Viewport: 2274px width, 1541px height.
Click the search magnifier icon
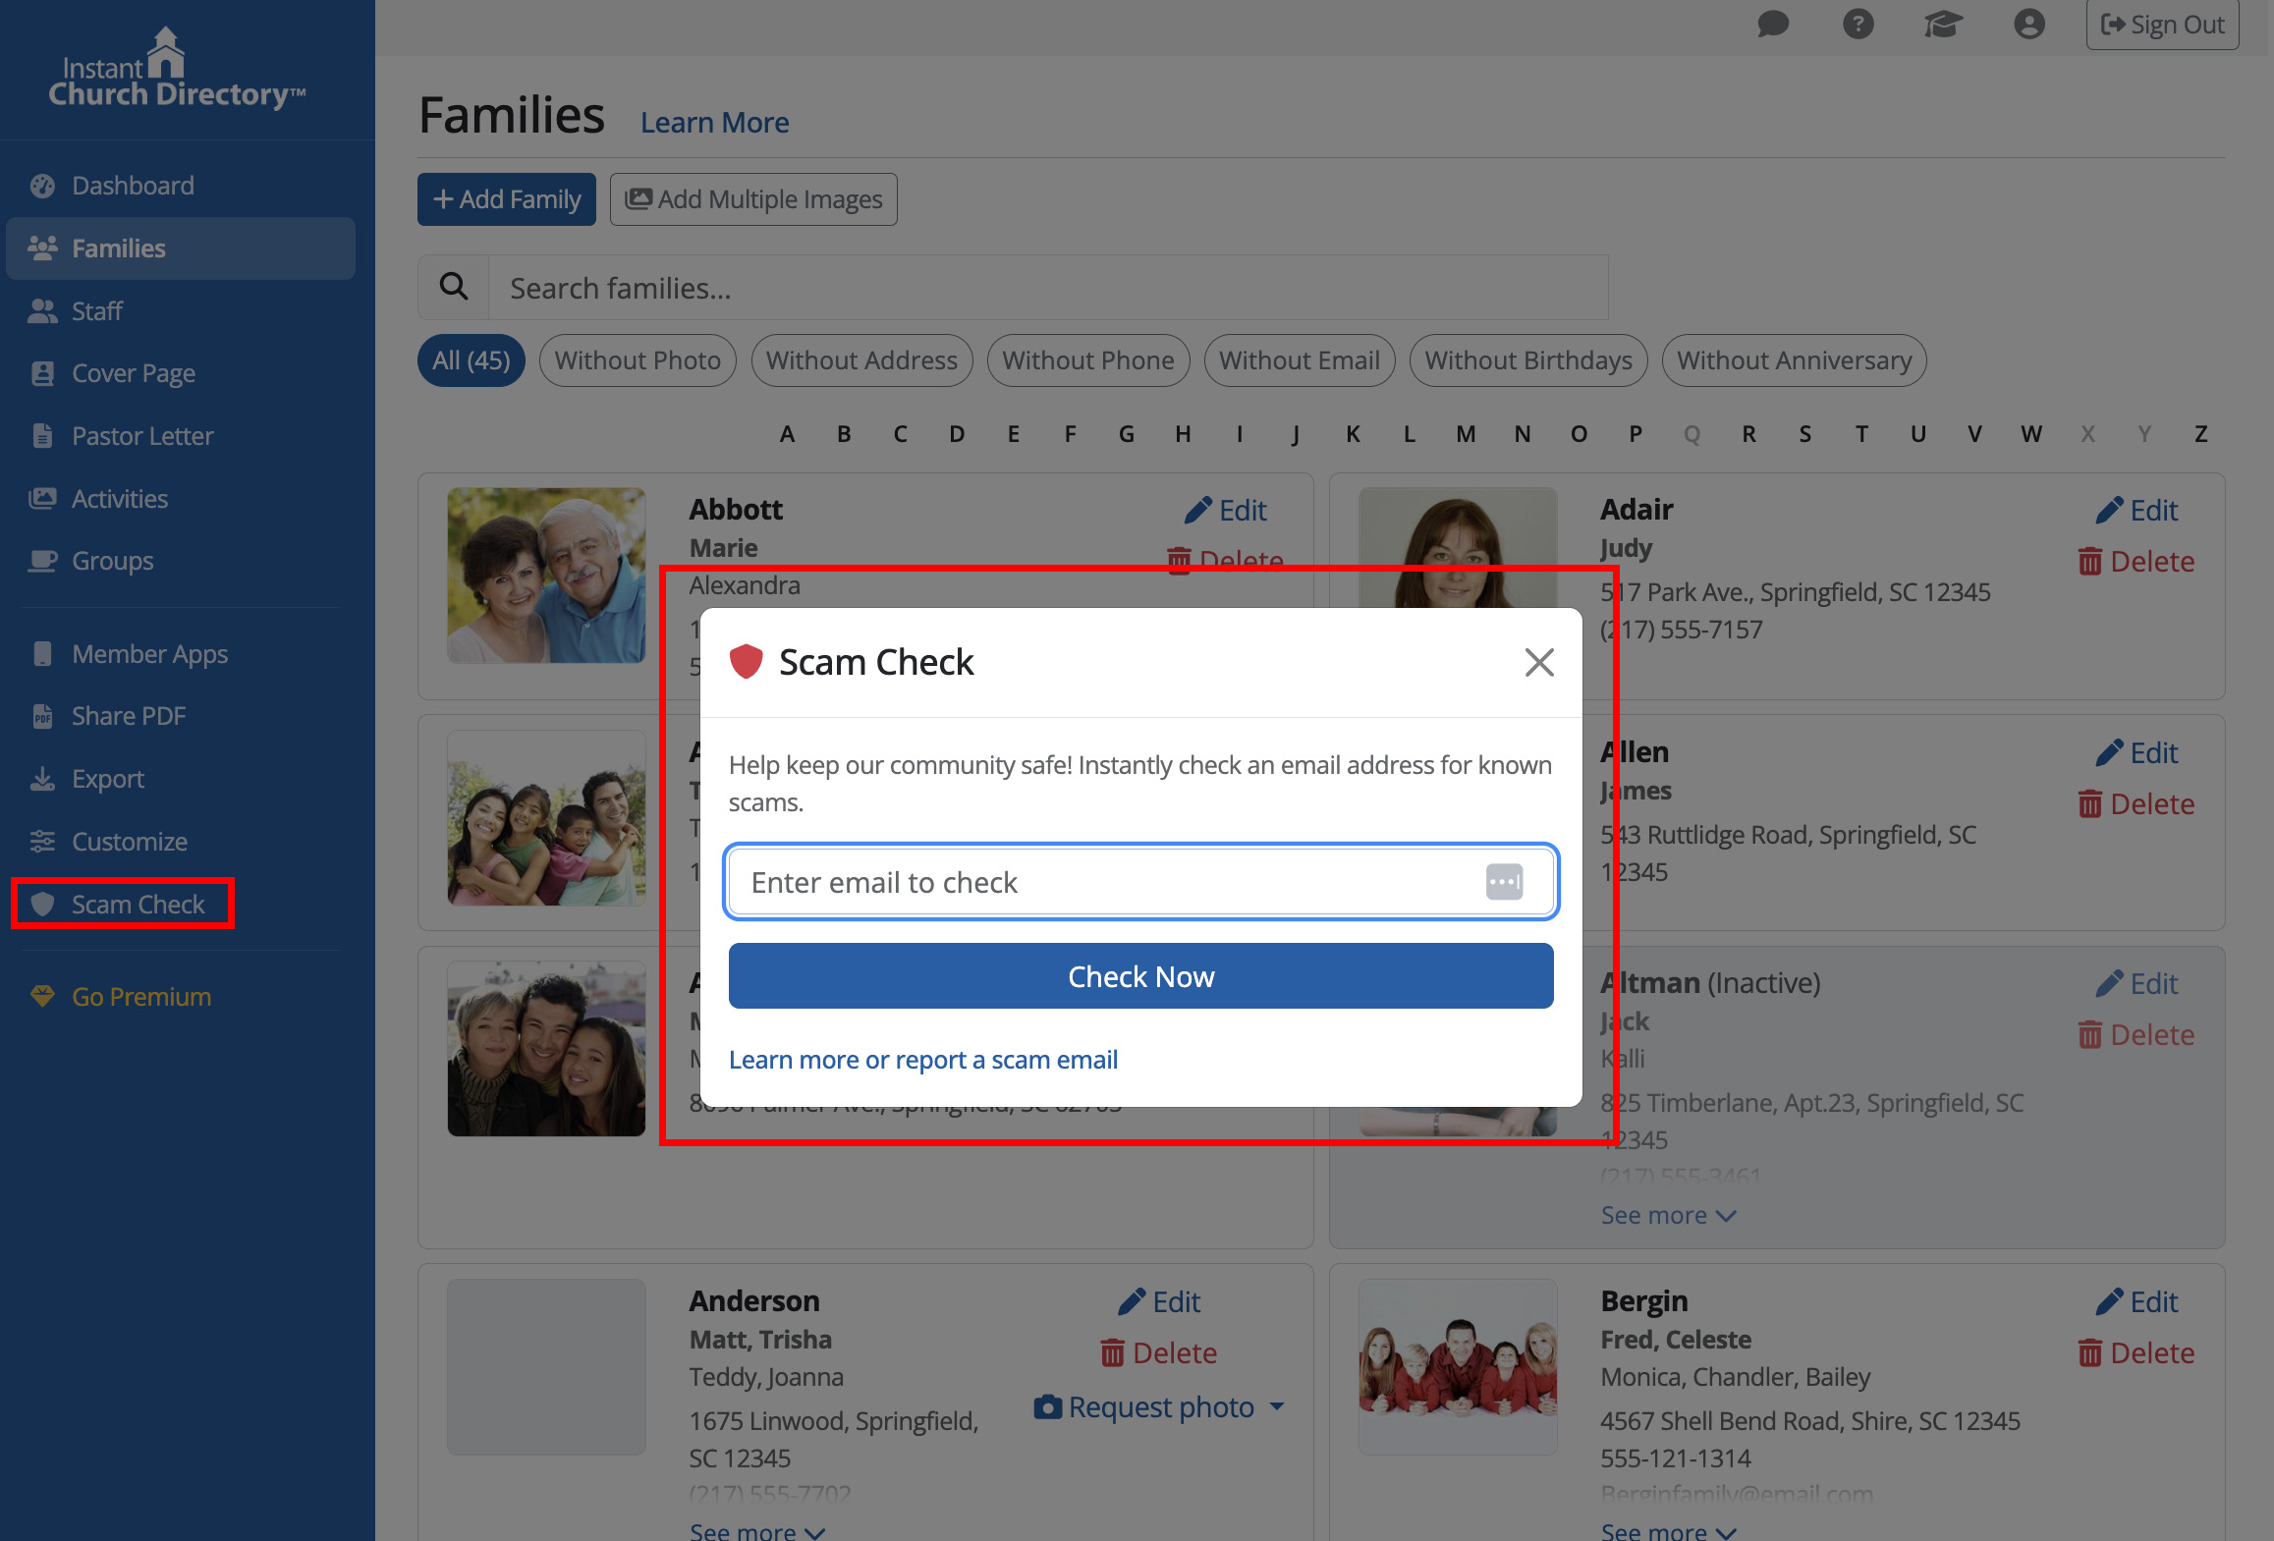(454, 287)
